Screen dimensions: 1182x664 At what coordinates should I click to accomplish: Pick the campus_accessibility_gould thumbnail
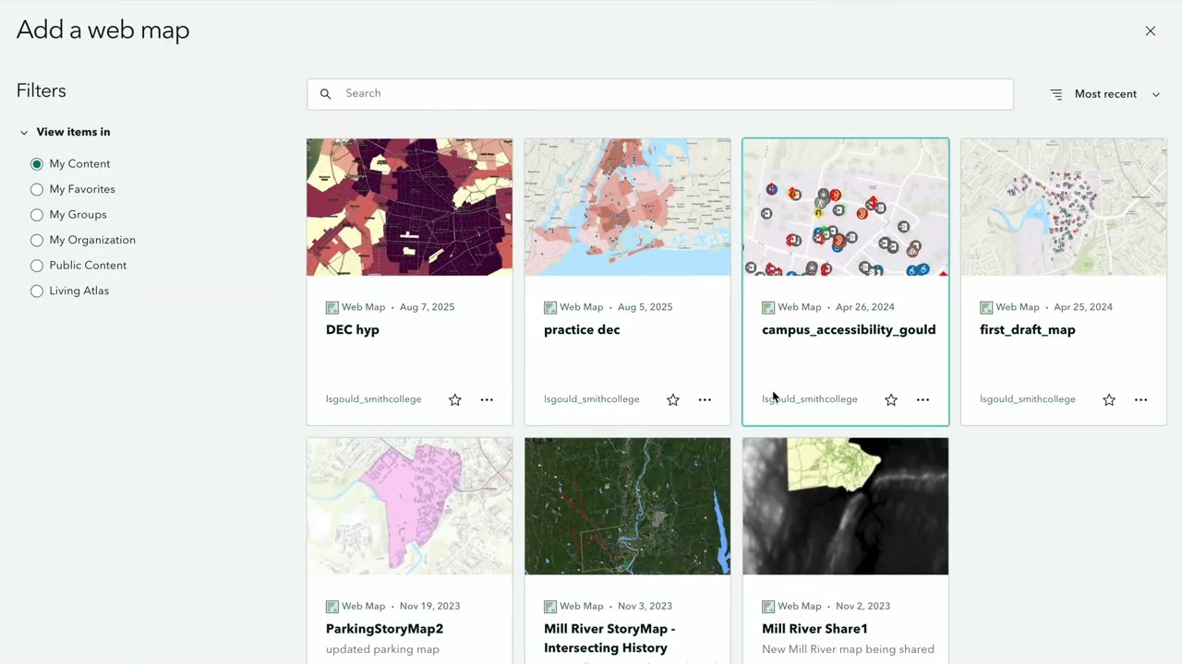coord(845,207)
